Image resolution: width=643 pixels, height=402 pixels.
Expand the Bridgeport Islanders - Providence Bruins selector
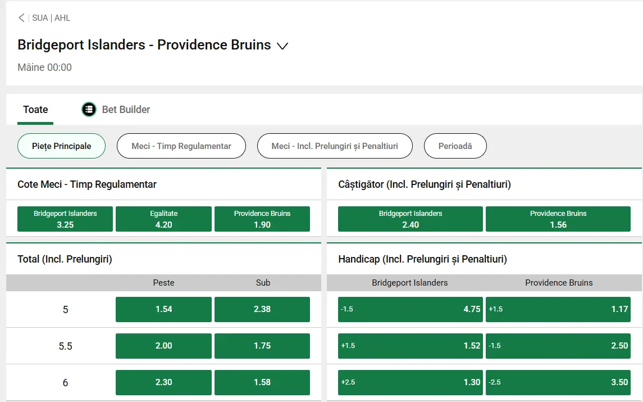[282, 46]
